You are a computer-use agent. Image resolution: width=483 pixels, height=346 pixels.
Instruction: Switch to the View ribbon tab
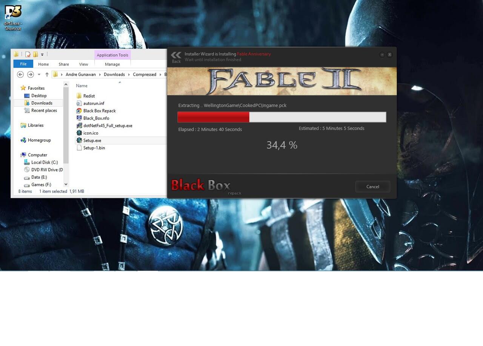[84, 64]
